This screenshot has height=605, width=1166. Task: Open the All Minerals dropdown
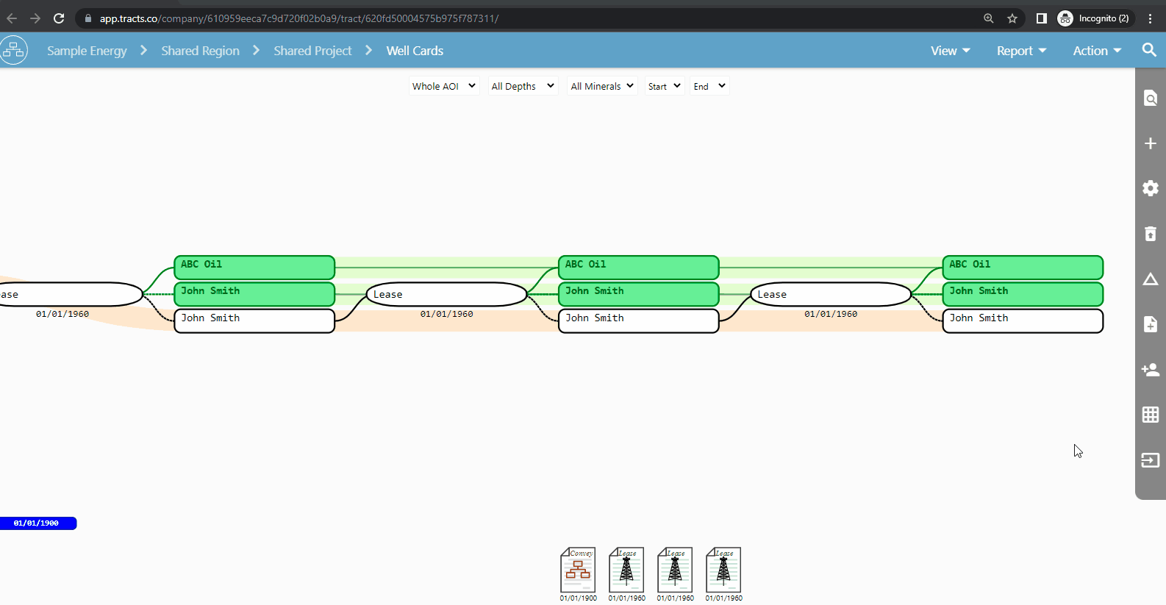(601, 86)
